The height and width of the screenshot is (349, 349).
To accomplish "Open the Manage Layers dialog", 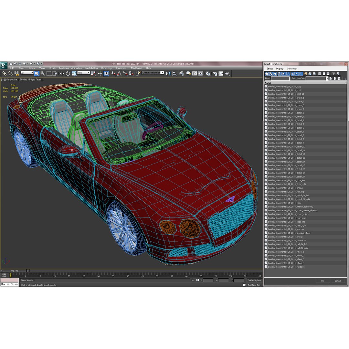I will (181, 73).
